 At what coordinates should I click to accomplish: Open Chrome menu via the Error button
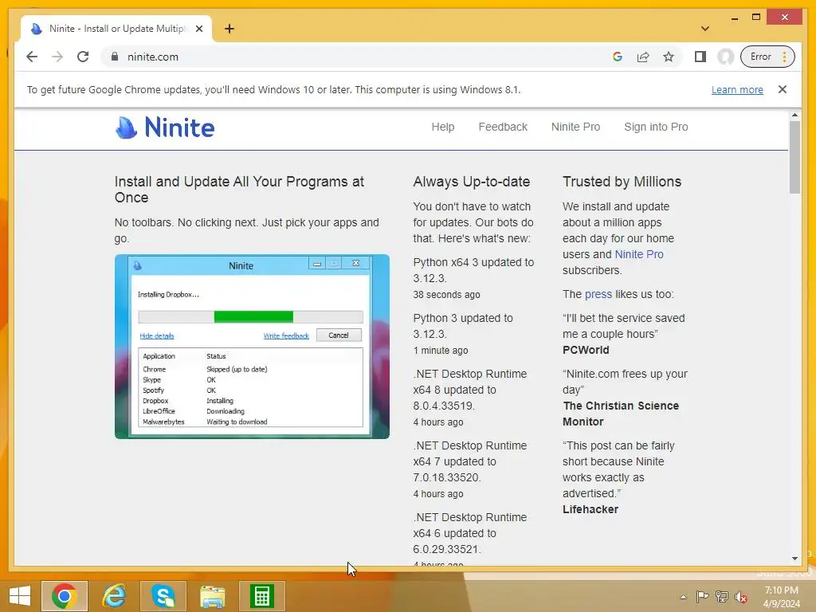click(x=767, y=57)
